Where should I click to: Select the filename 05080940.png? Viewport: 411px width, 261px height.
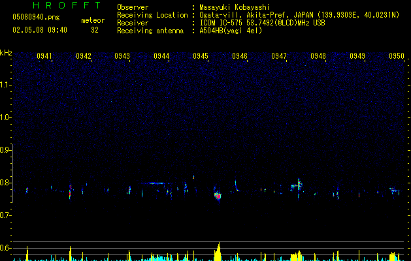coord(36,18)
